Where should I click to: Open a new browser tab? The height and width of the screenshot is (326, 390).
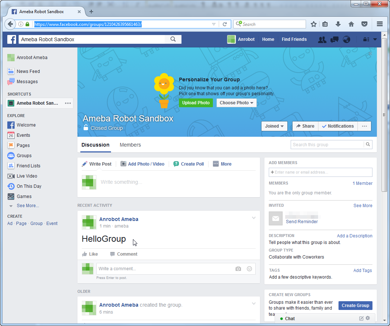pos(91,12)
